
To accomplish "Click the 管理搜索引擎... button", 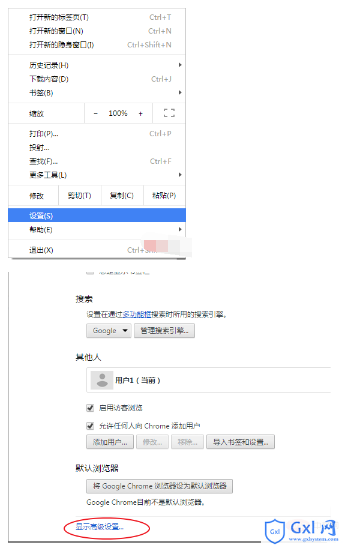I will click(x=164, y=331).
